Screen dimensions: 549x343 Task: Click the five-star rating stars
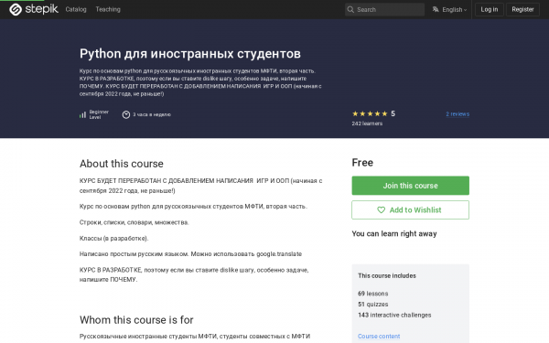click(370, 113)
